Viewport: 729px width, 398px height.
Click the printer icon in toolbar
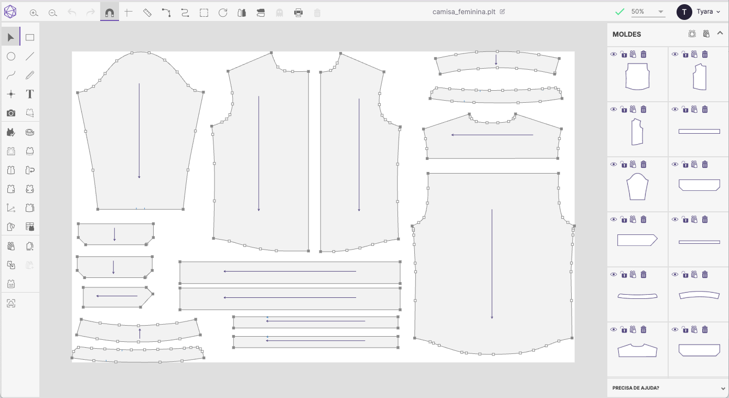[298, 13]
